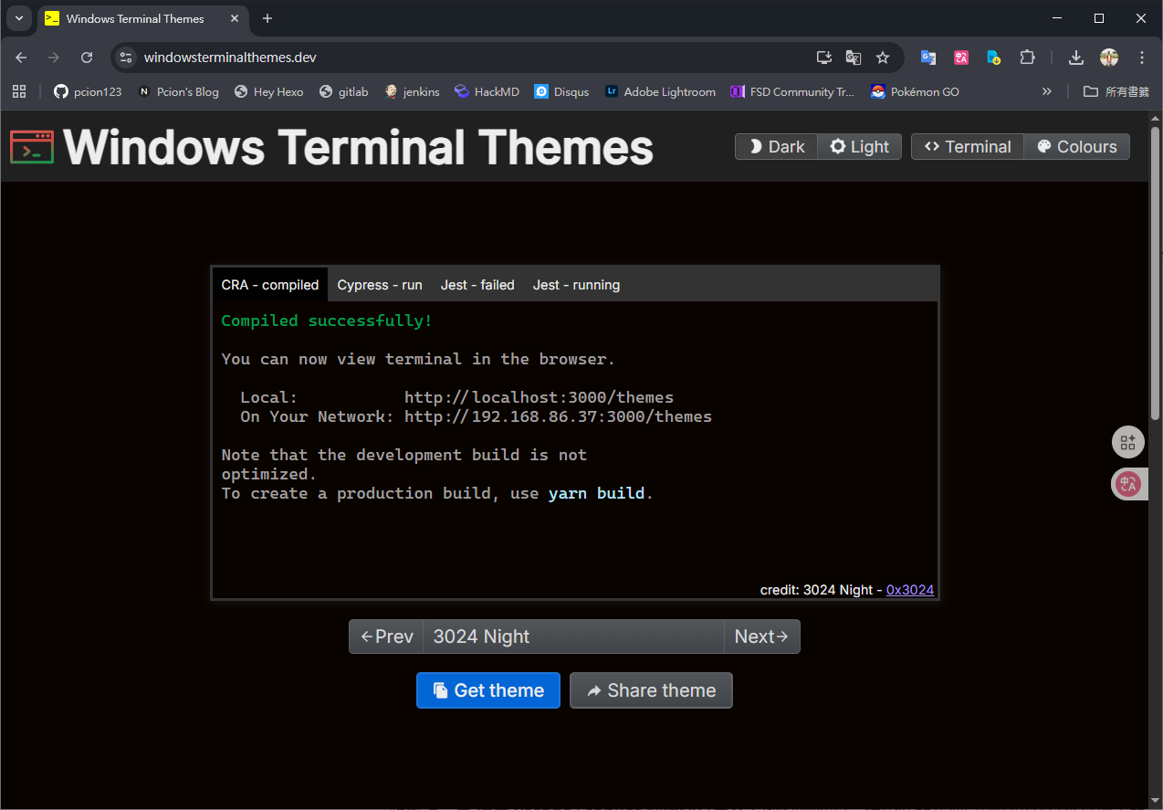Open the Google Translate extension
1163x810 pixels.
coord(928,58)
